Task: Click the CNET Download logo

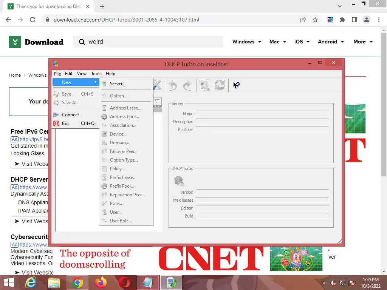Action: point(36,42)
